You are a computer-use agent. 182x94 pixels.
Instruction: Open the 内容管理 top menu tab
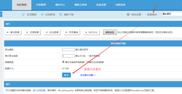click(x=41, y=5)
